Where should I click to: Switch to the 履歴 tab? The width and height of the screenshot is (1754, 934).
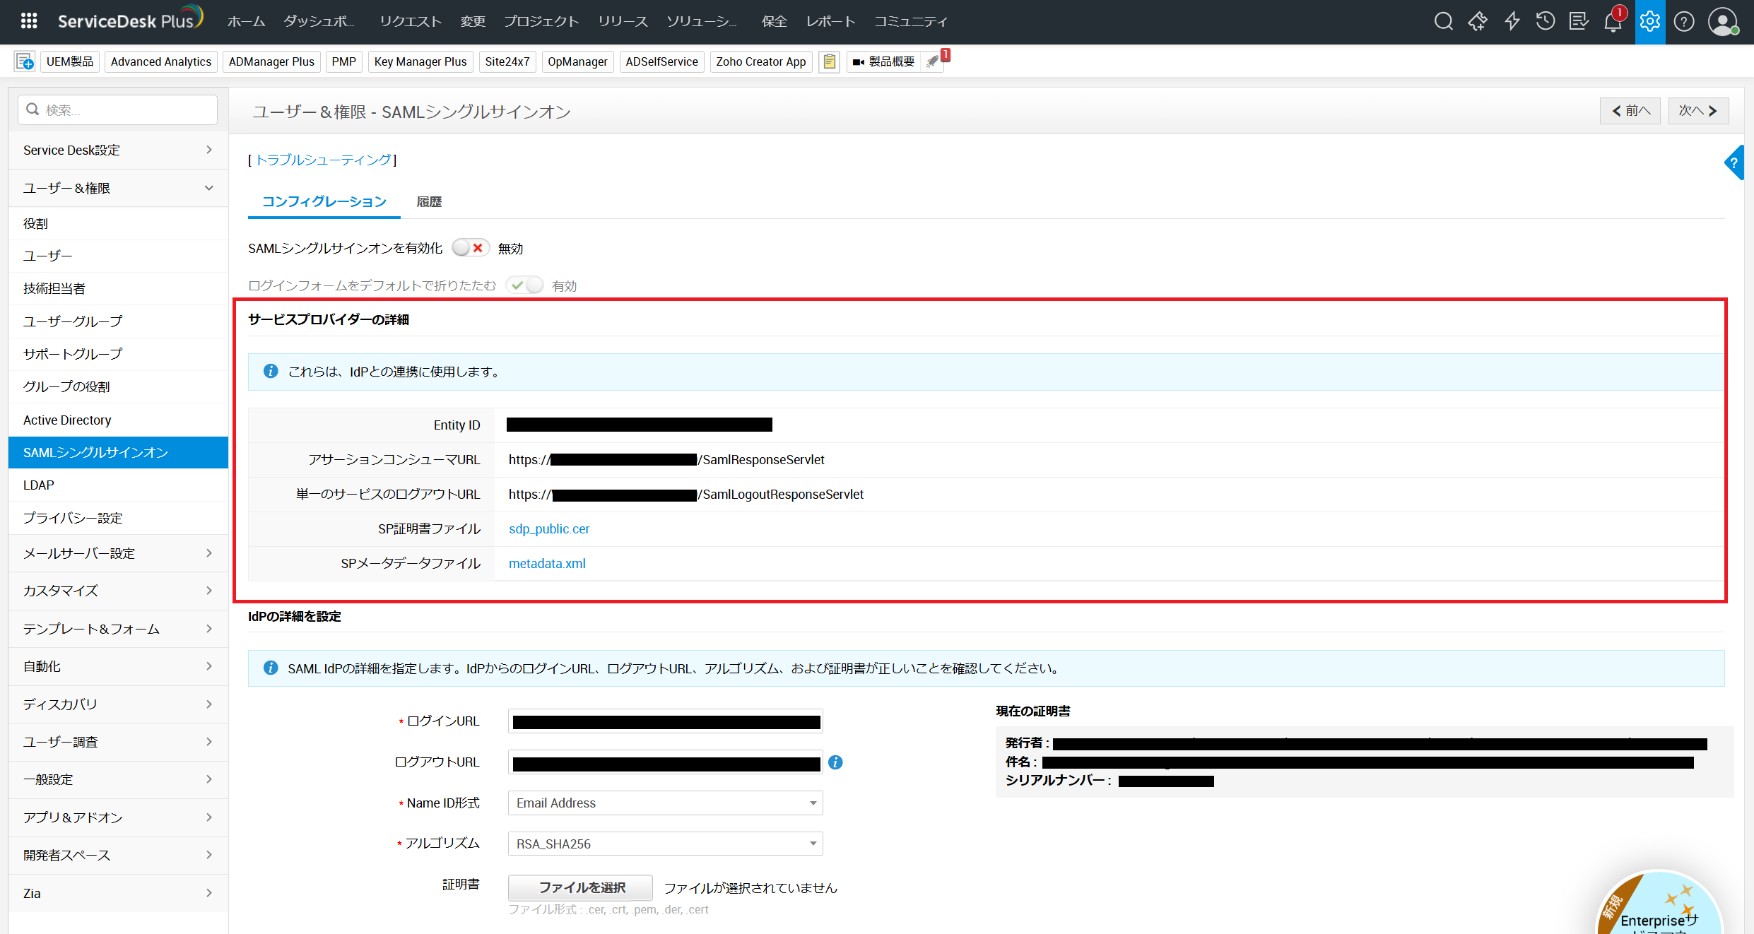(x=429, y=202)
